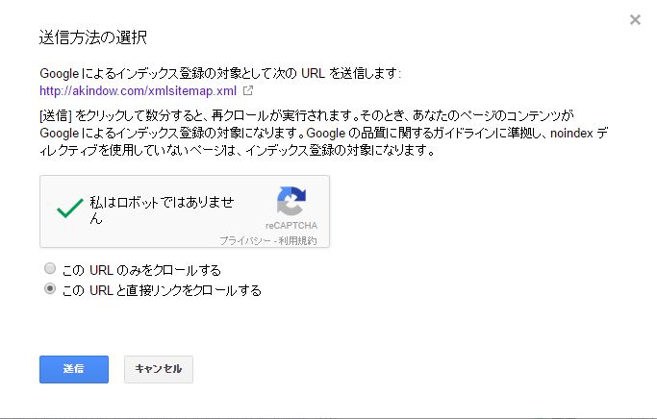Click the reCAPTCHA text under the logo
The height and width of the screenshot is (419, 657).
[291, 226]
